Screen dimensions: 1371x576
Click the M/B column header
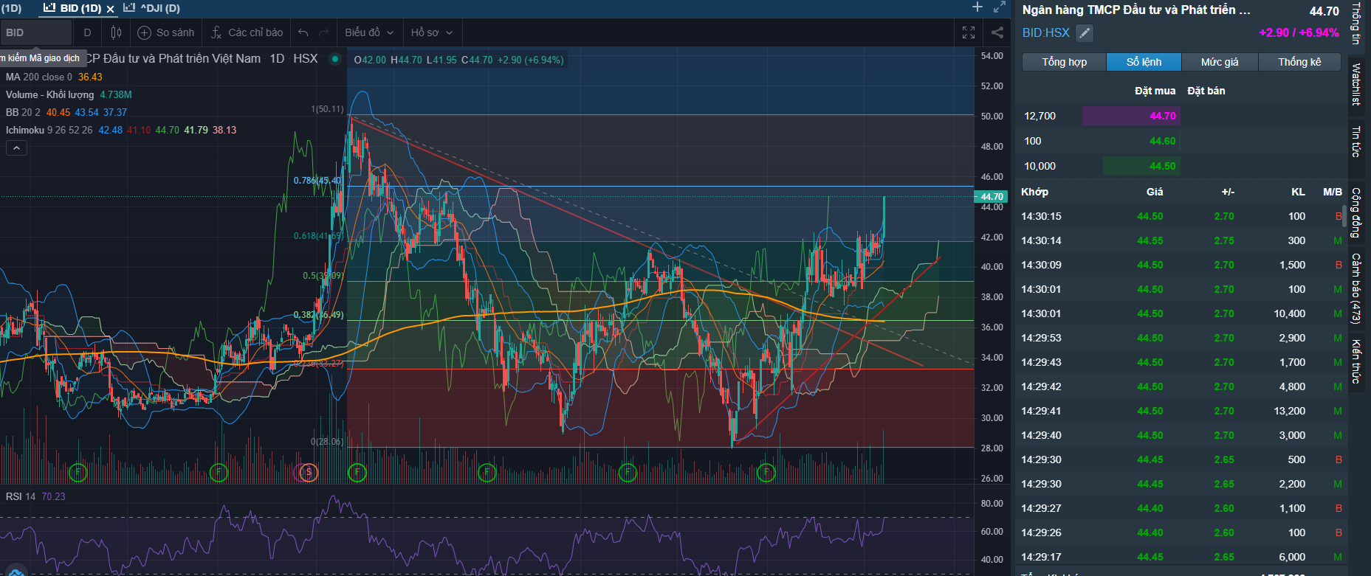tap(1333, 192)
